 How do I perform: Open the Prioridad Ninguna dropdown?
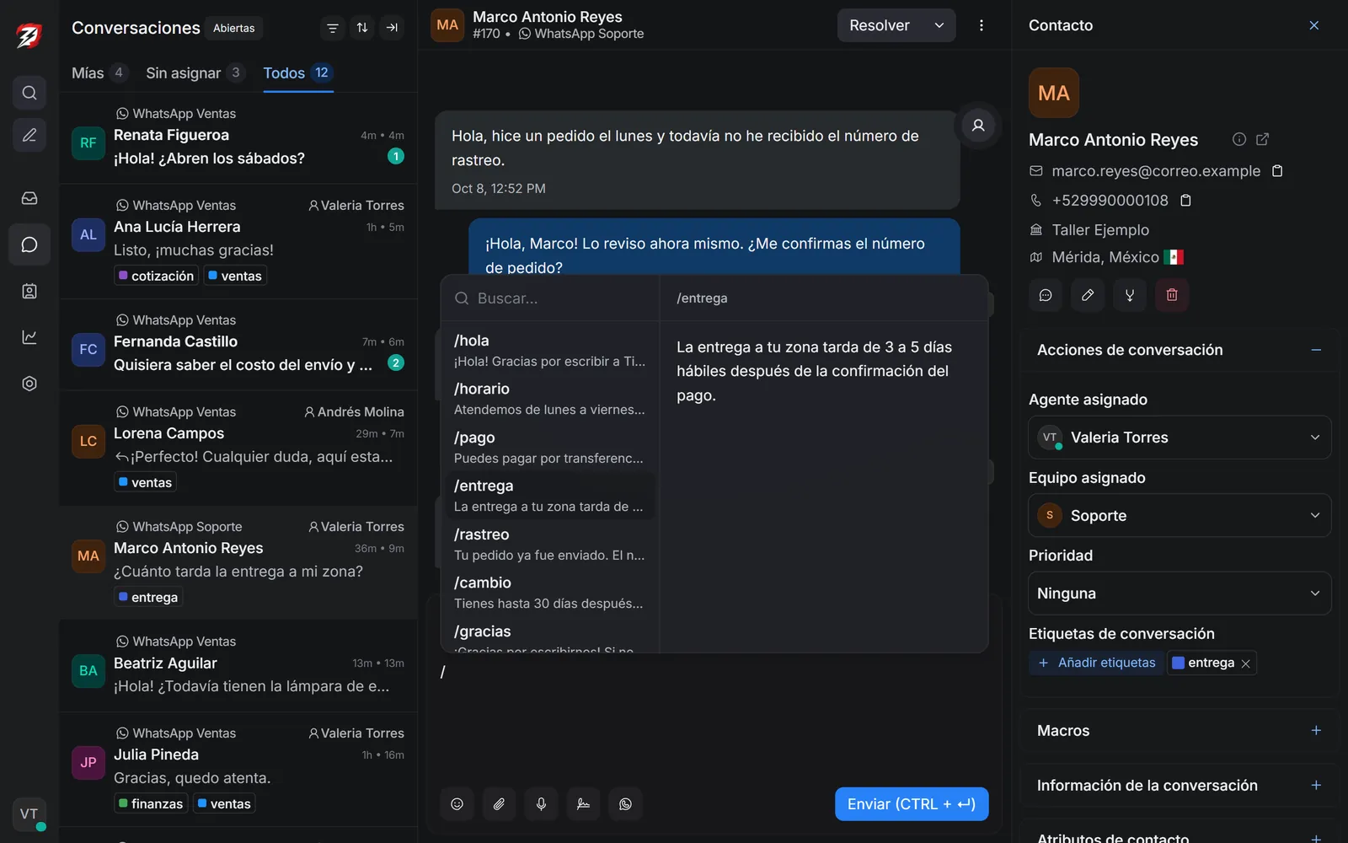[1179, 593]
